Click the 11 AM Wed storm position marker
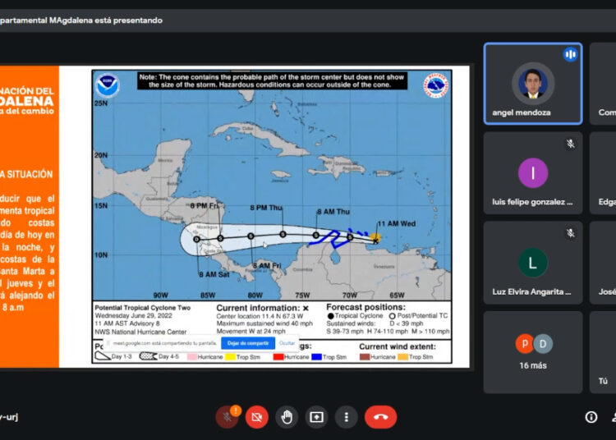The image size is (616, 440). click(x=375, y=238)
